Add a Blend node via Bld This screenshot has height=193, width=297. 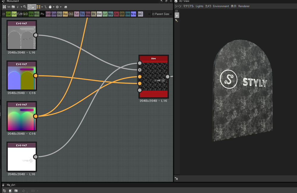[x=99, y=14]
